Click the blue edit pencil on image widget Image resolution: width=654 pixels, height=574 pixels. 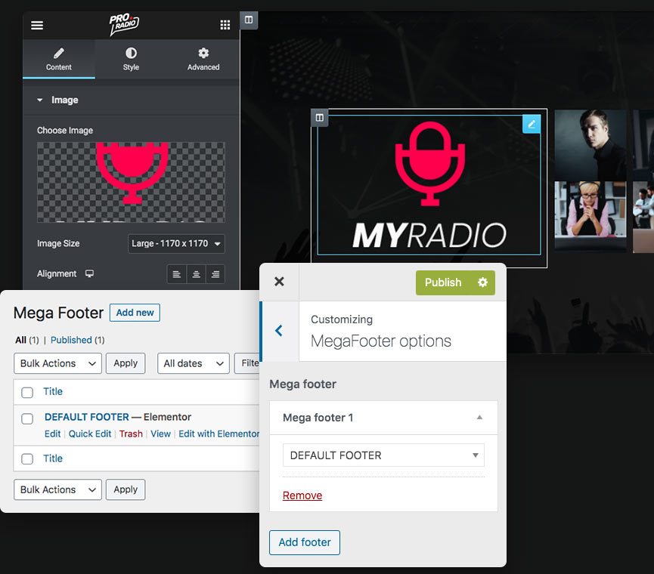pos(532,124)
